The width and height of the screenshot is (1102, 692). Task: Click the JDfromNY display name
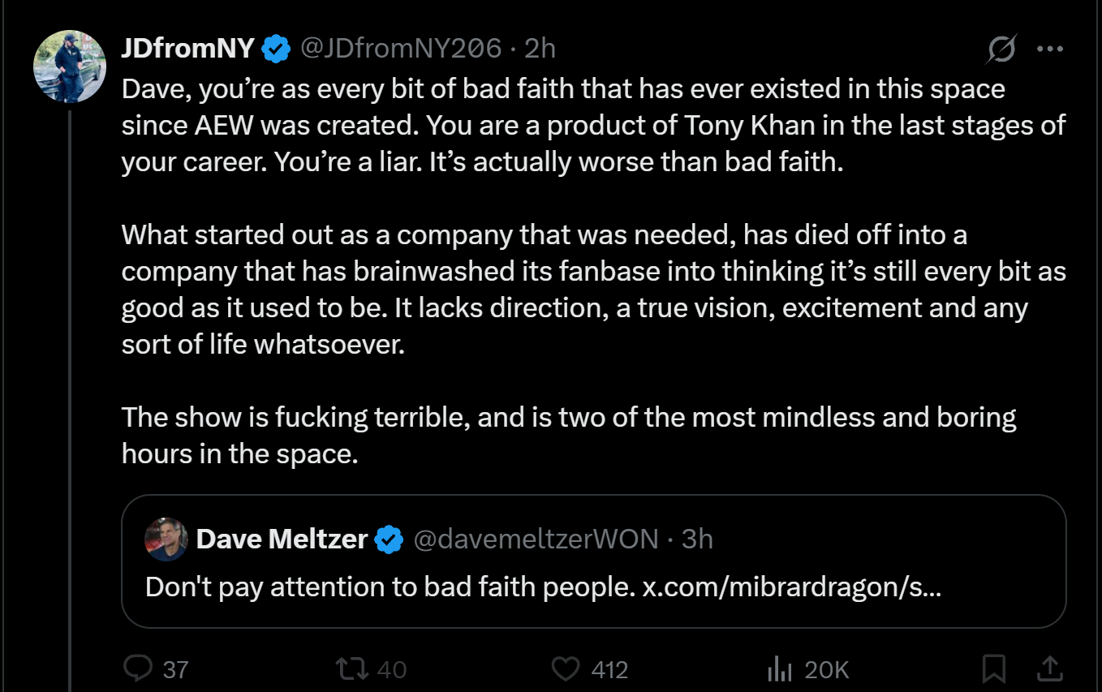point(188,49)
